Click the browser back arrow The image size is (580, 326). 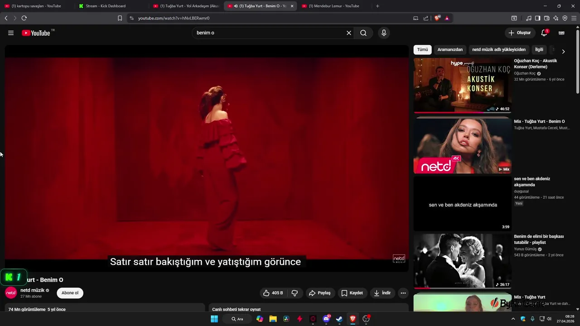(6, 18)
